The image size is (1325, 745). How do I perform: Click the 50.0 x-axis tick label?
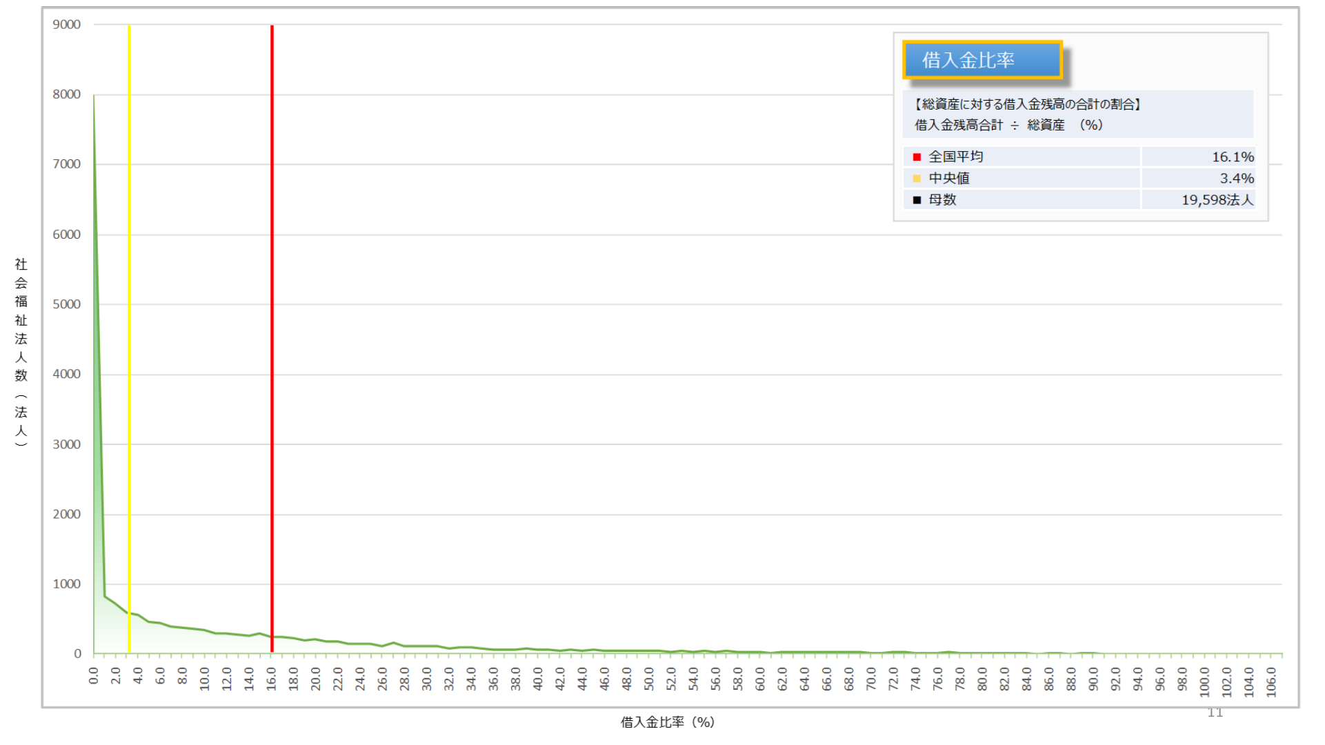coord(649,678)
